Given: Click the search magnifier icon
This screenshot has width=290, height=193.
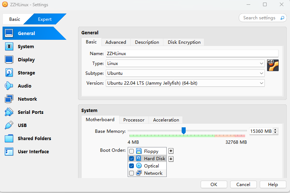Looking at the screenshot, I should [x=282, y=18].
